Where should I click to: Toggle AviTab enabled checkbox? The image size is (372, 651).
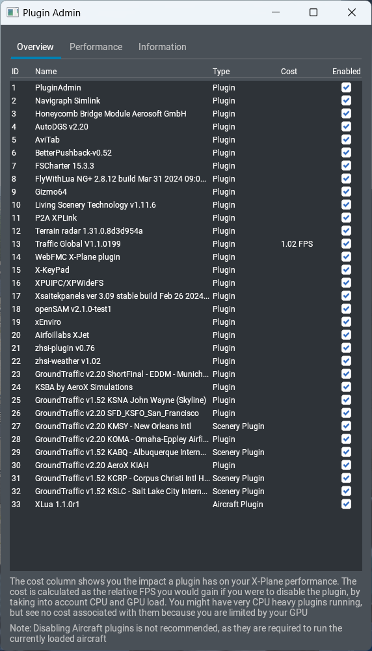346,139
